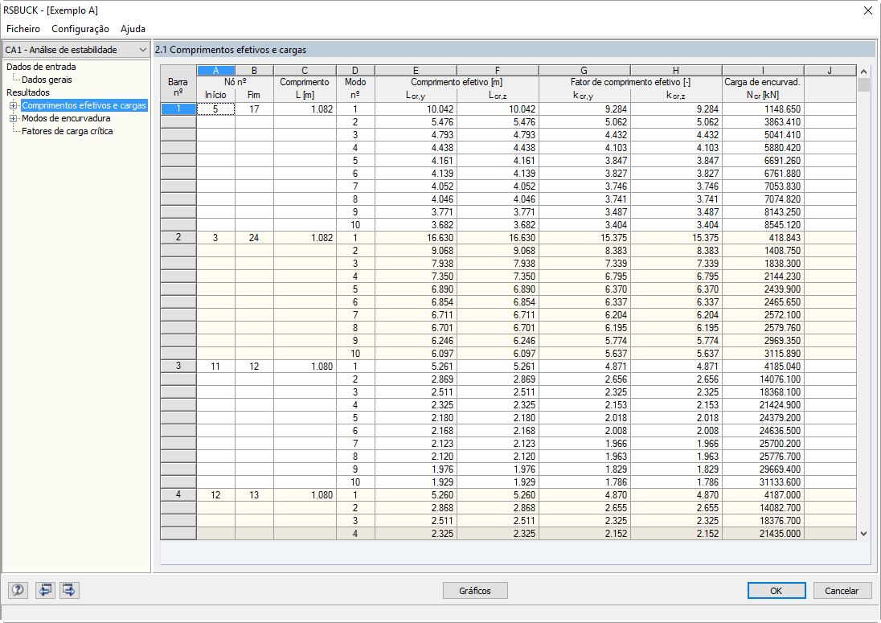Click critical load cell 2439.900
Viewport: 881px width, 623px height.
coord(763,289)
